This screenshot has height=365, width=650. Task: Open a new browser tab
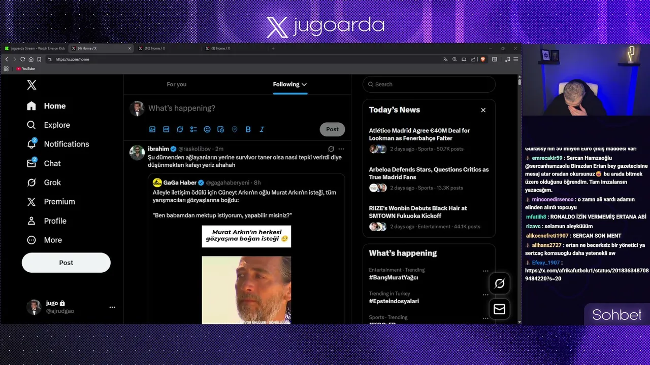273,48
